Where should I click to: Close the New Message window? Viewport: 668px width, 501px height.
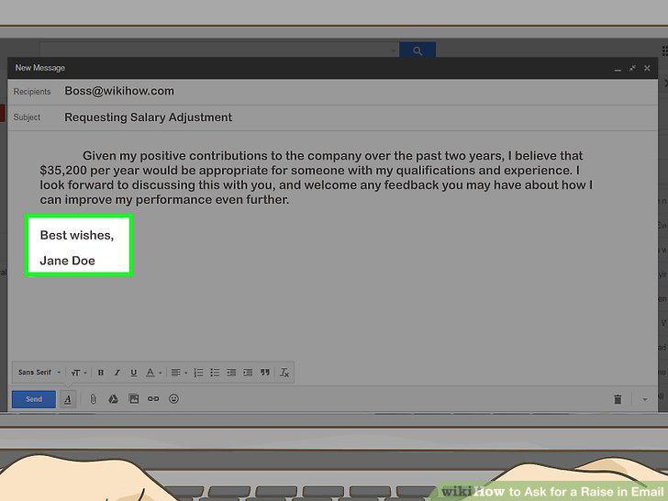coord(647,68)
